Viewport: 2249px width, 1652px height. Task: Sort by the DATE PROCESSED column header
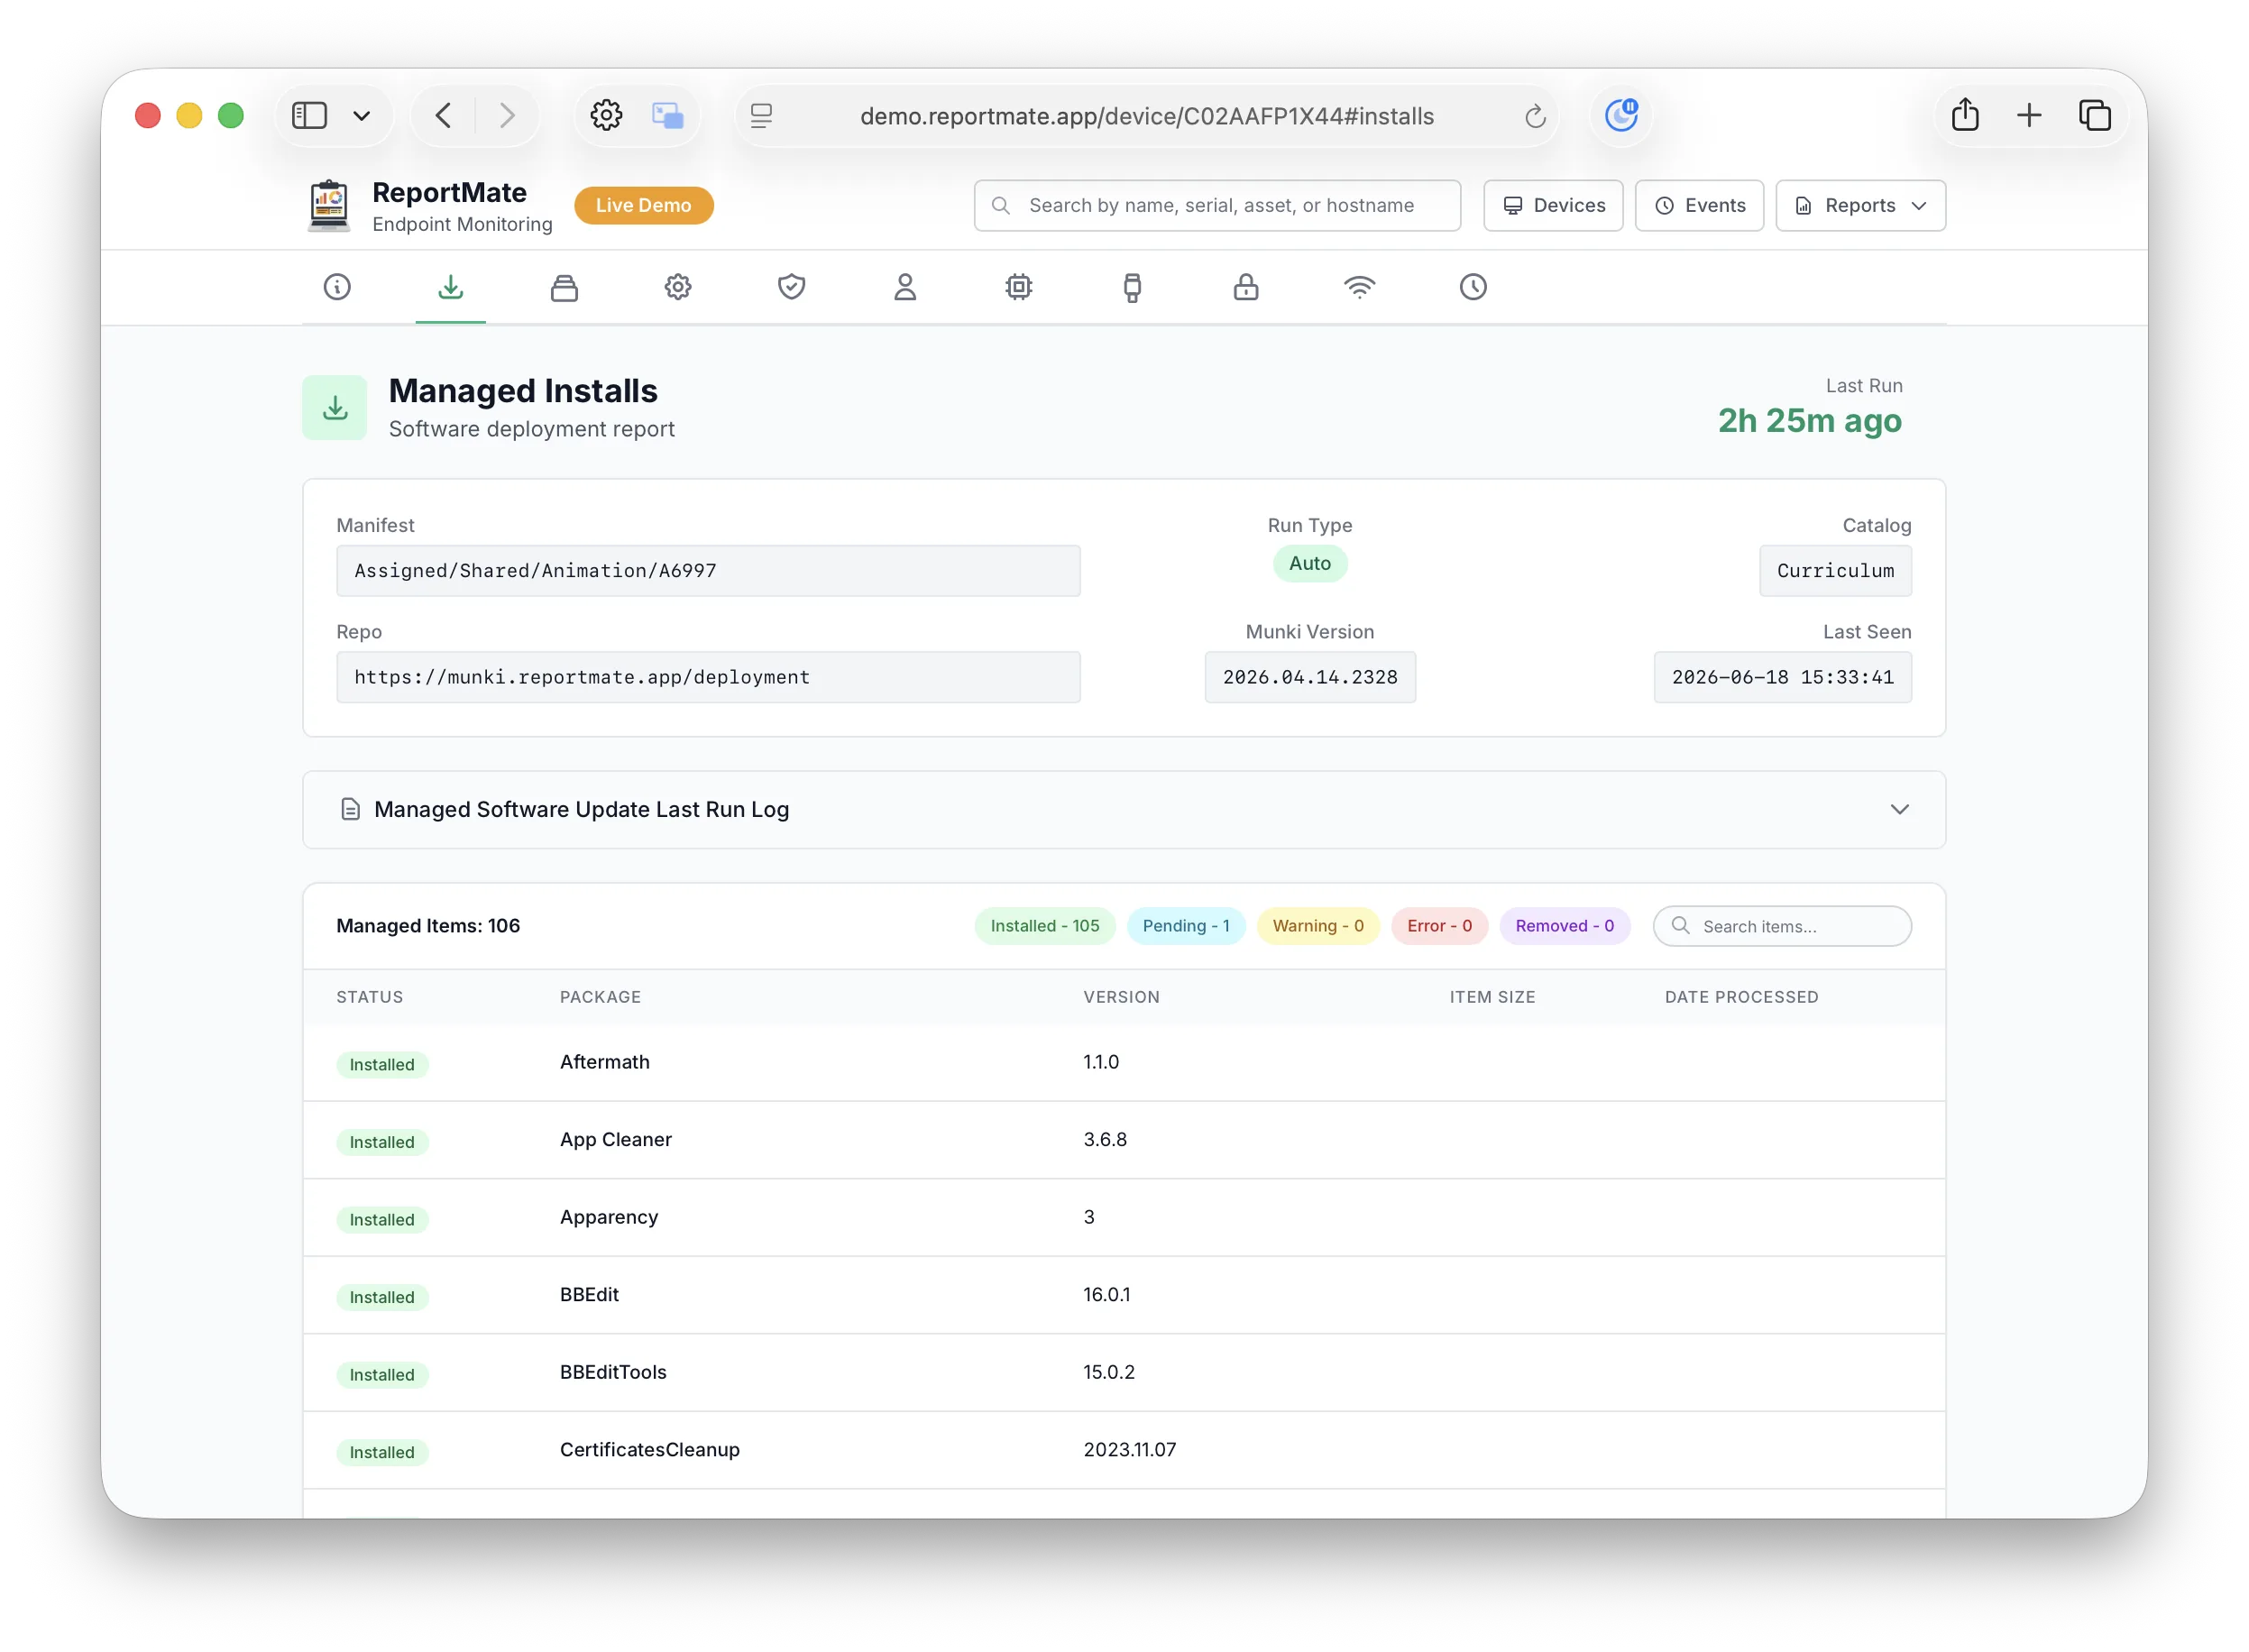1741,997
